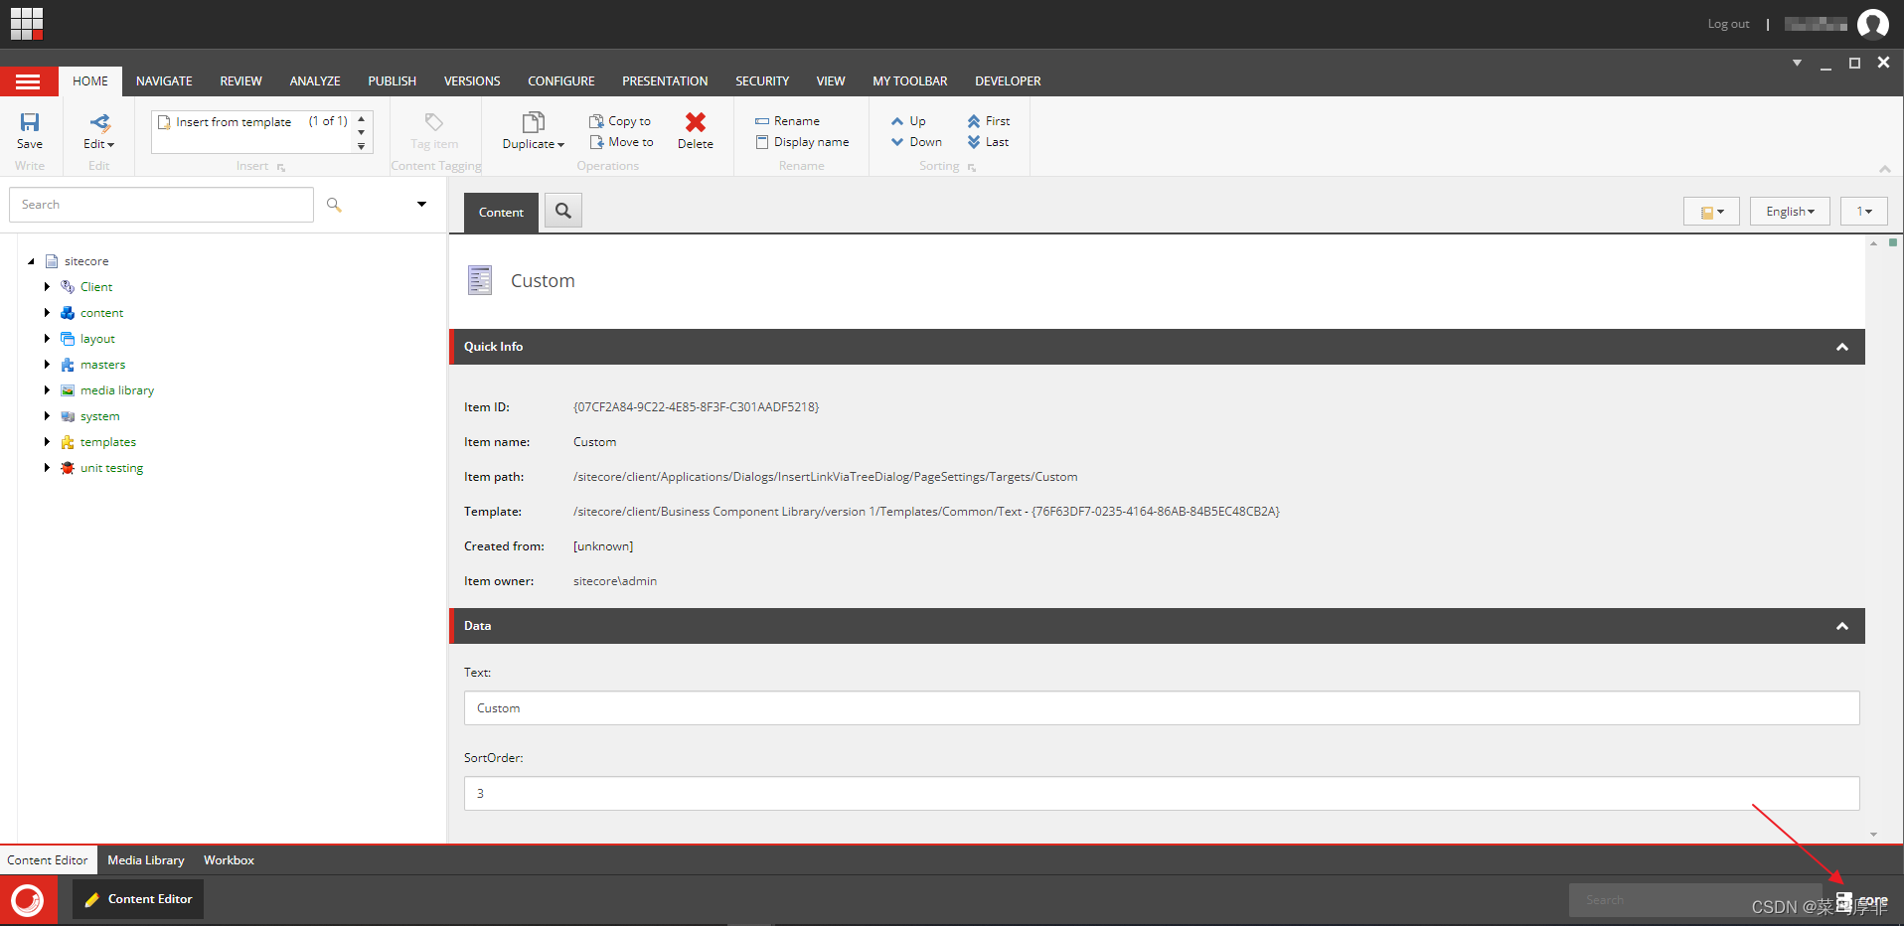Open the Insert group dialog launcher
1904x926 pixels.
click(281, 167)
